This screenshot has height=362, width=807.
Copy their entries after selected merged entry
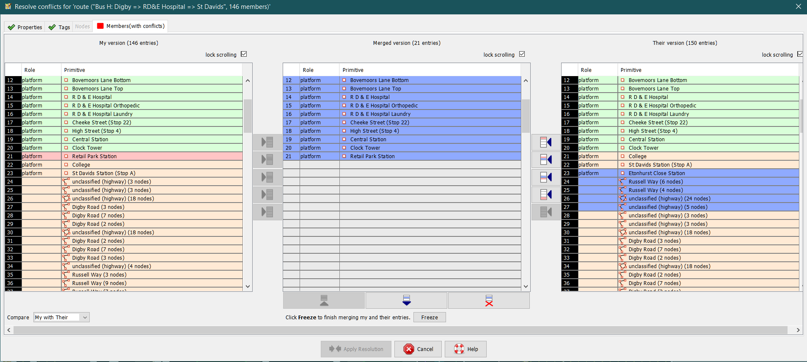click(546, 177)
